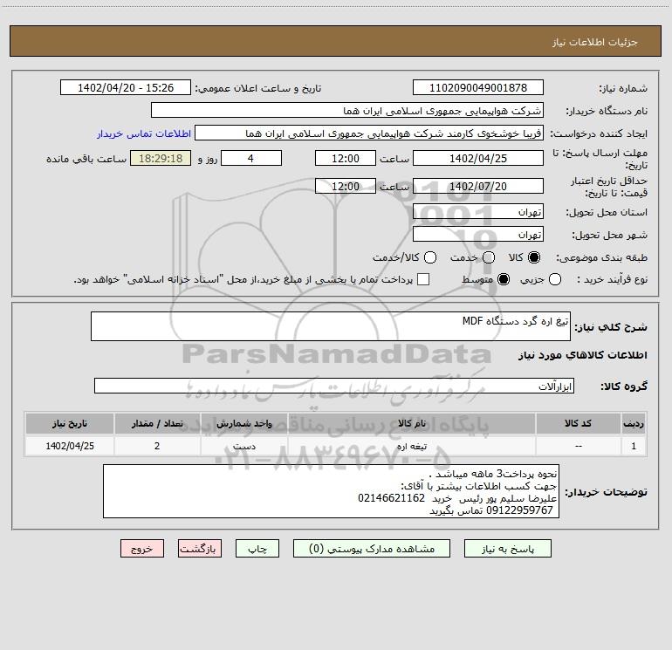
Task: Click the response deadline date 1402/04/25 field
Action: (x=478, y=158)
